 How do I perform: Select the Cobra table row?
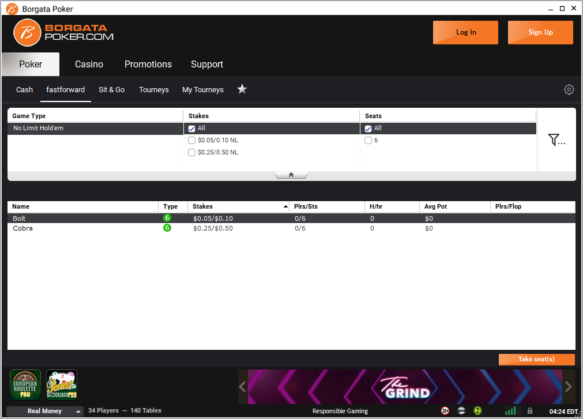pos(292,228)
